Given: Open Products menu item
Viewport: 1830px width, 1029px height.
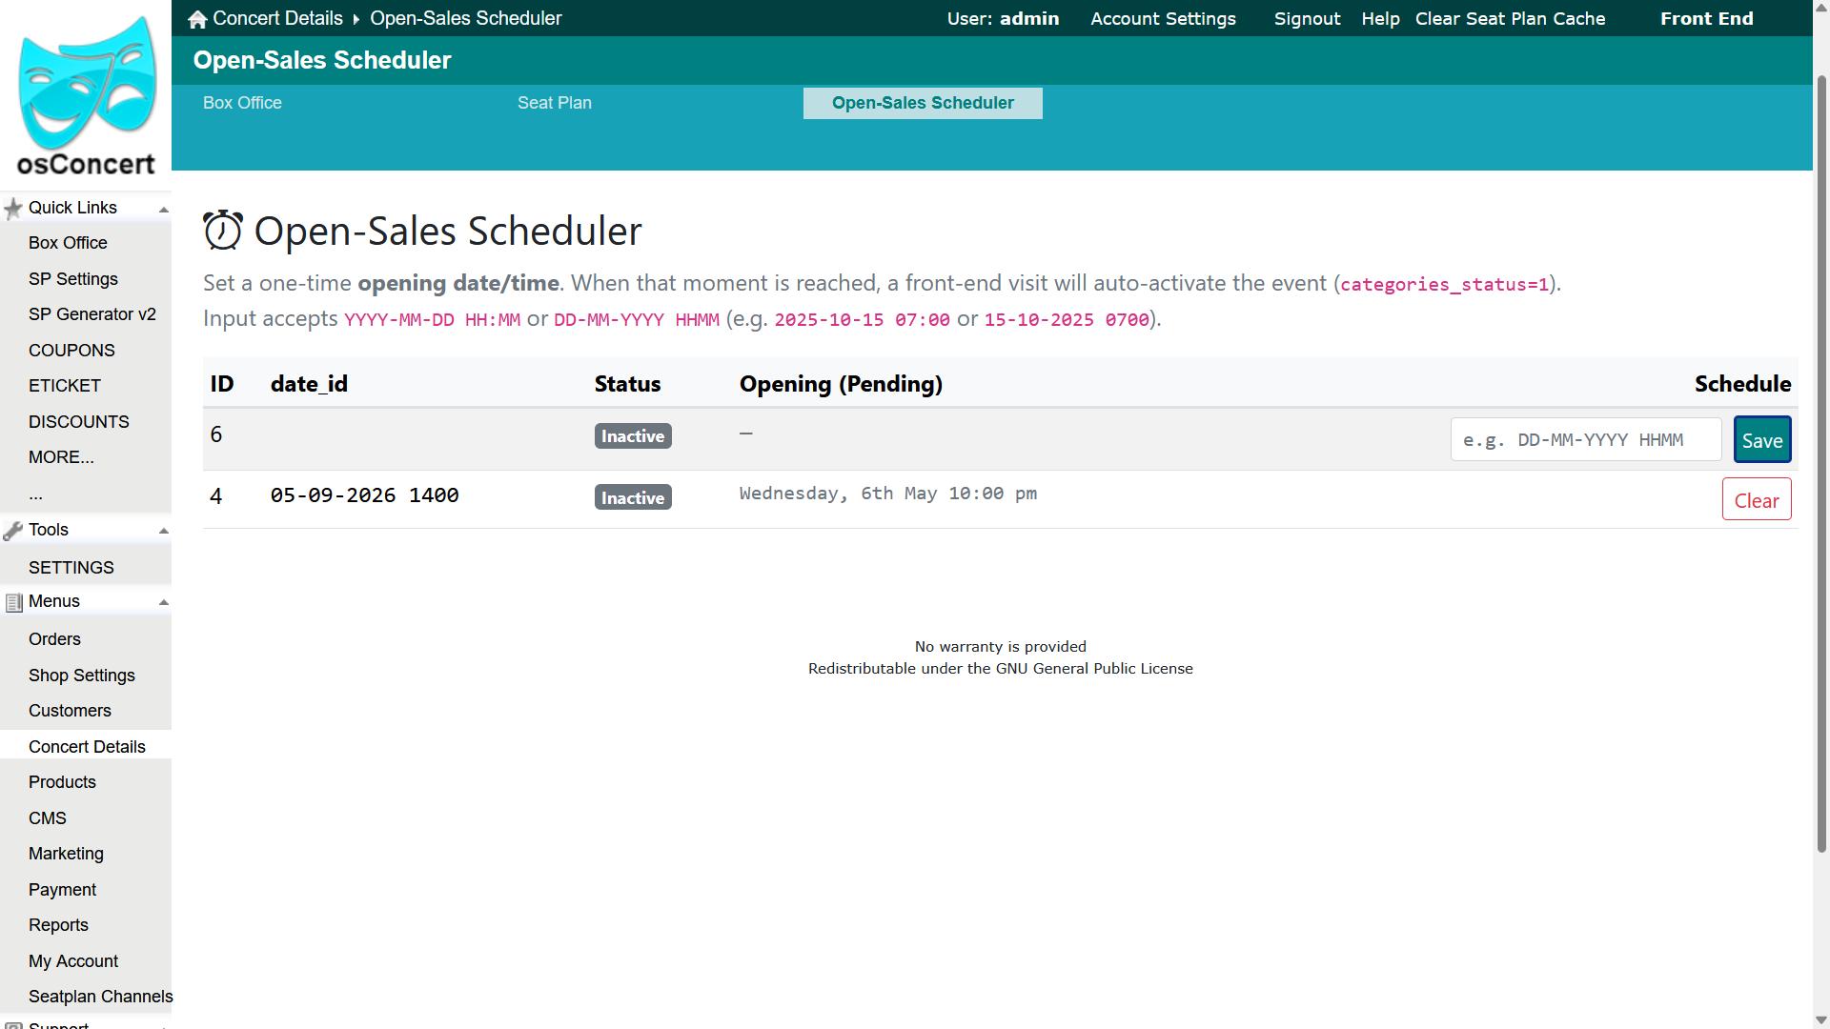Looking at the screenshot, I should click(x=62, y=782).
